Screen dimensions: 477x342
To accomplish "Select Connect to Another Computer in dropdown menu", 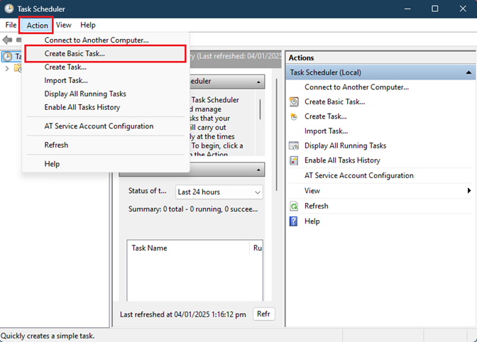I will [105, 40].
